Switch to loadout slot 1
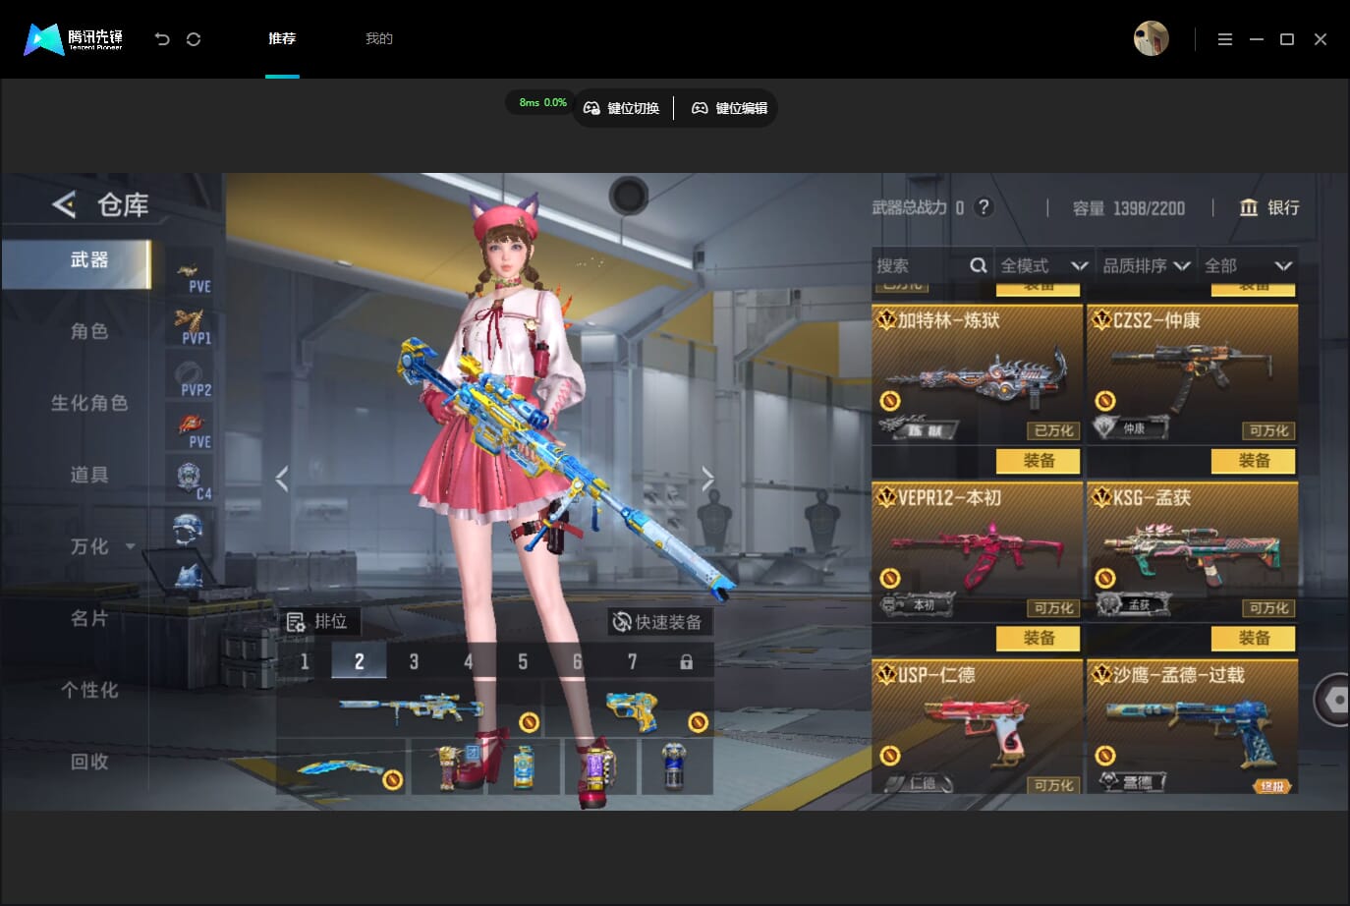Image resolution: width=1350 pixels, height=906 pixels. click(305, 661)
